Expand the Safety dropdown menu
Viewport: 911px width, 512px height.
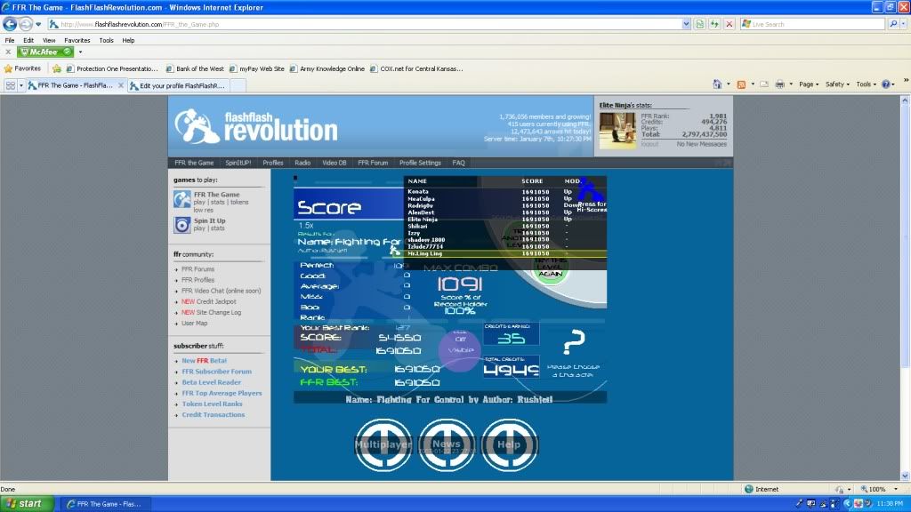pos(838,84)
